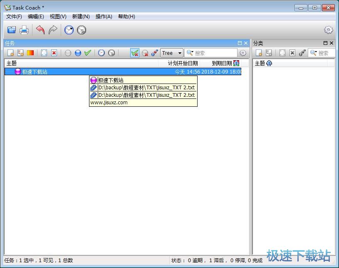Click the purple ball icon of 极速下载站 task
Viewport: 339px width, 268px height.
18,72
